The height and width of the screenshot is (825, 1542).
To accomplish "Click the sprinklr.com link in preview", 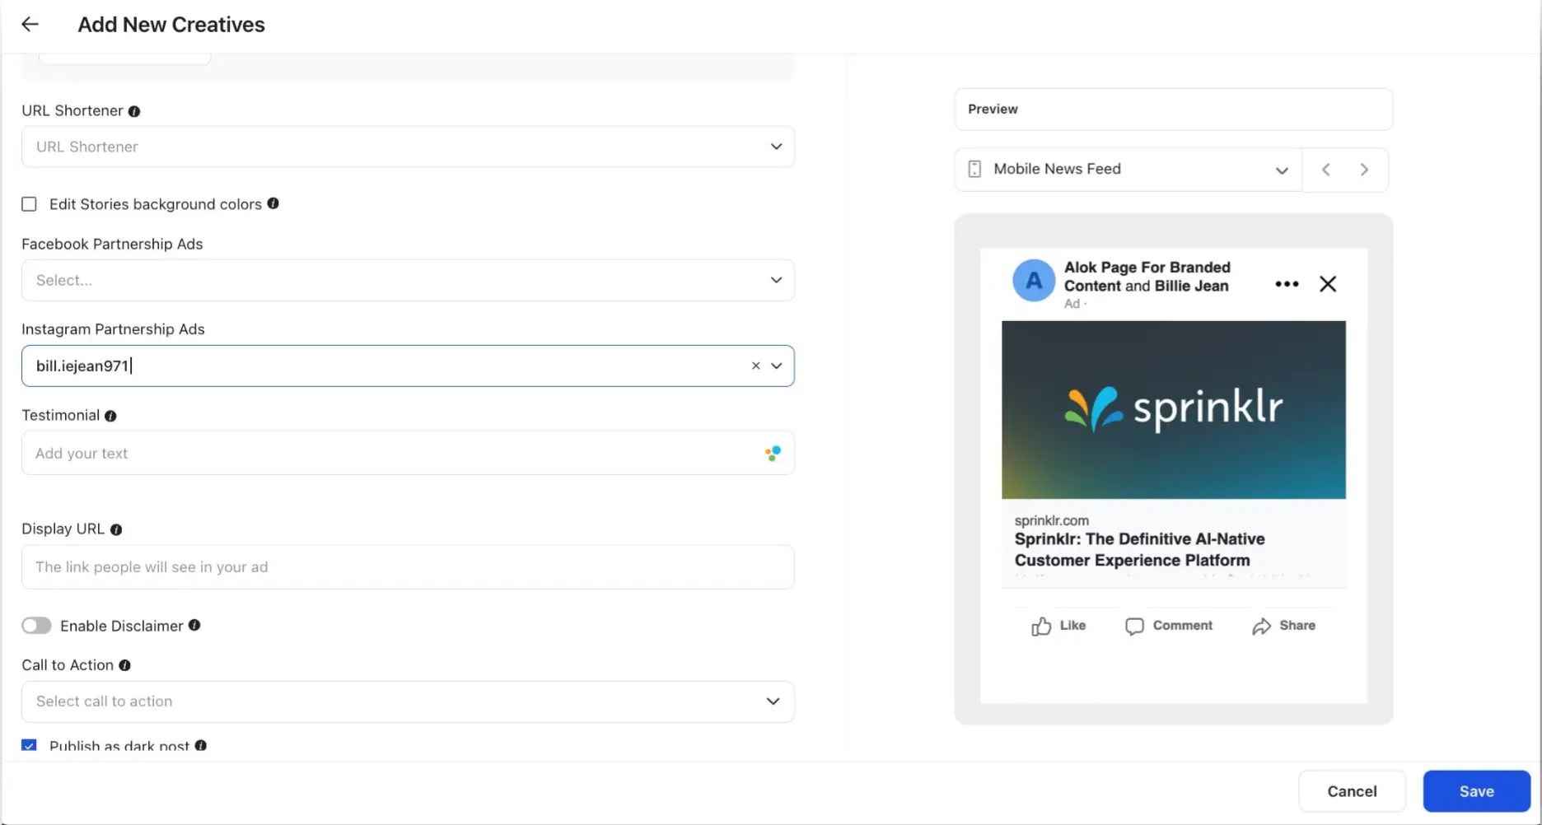I will tap(1051, 520).
